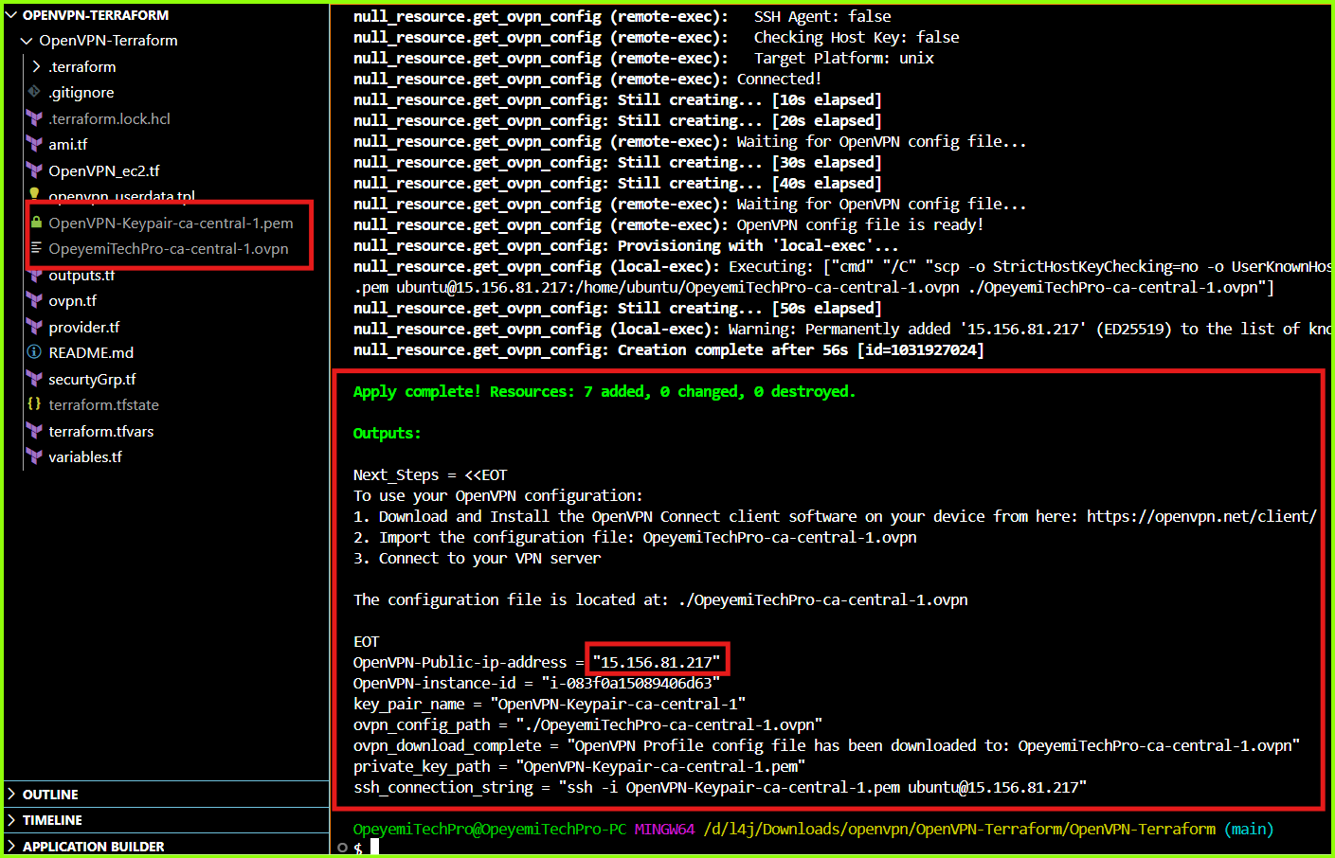Open the openvpn_userdata.tpl file

122,195
